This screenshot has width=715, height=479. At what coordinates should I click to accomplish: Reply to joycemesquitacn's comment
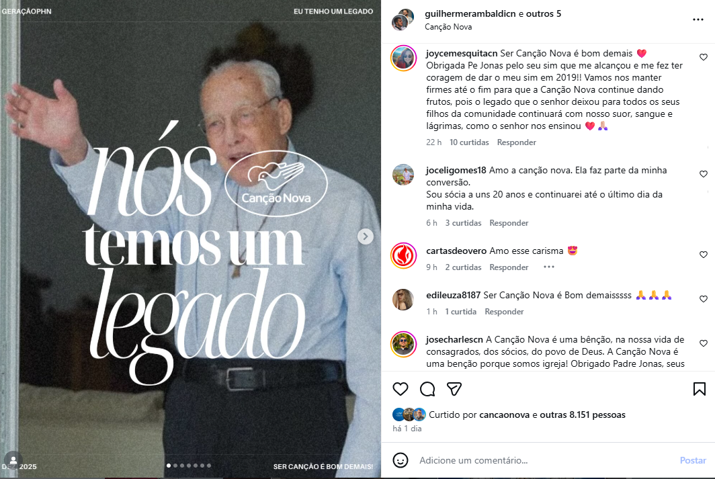click(516, 142)
